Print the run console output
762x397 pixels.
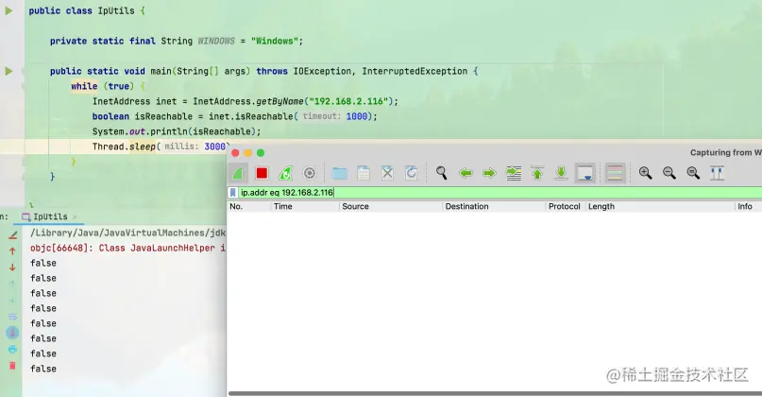click(12, 350)
